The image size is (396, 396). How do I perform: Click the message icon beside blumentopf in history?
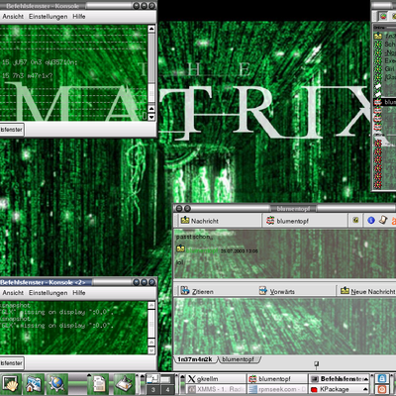click(x=180, y=248)
